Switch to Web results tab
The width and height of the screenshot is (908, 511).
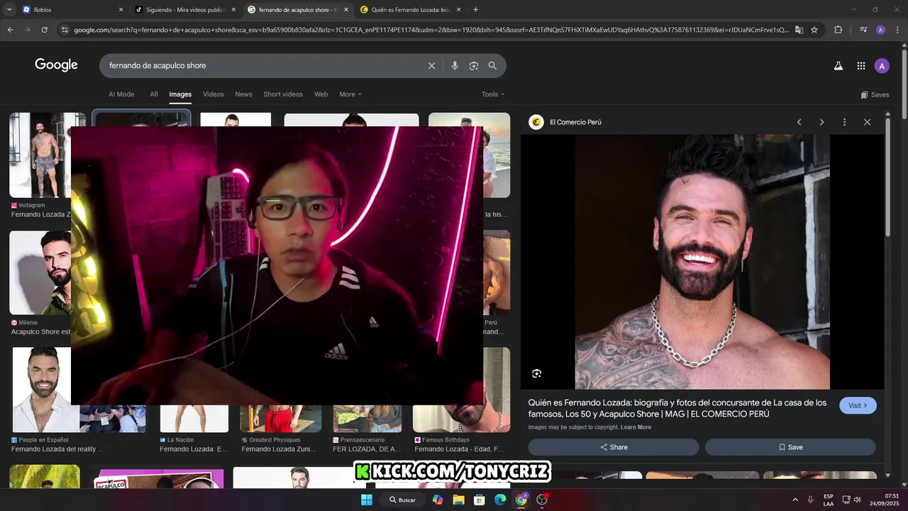coord(321,94)
